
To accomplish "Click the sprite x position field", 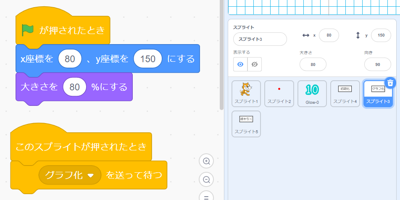I will [x=329, y=35].
